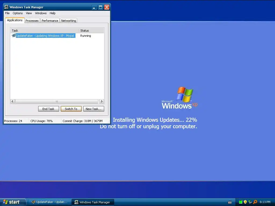The height and width of the screenshot is (206, 275).
Task: Click the horizontal scrollbar thumb in task list
Action: (x=57, y=101)
